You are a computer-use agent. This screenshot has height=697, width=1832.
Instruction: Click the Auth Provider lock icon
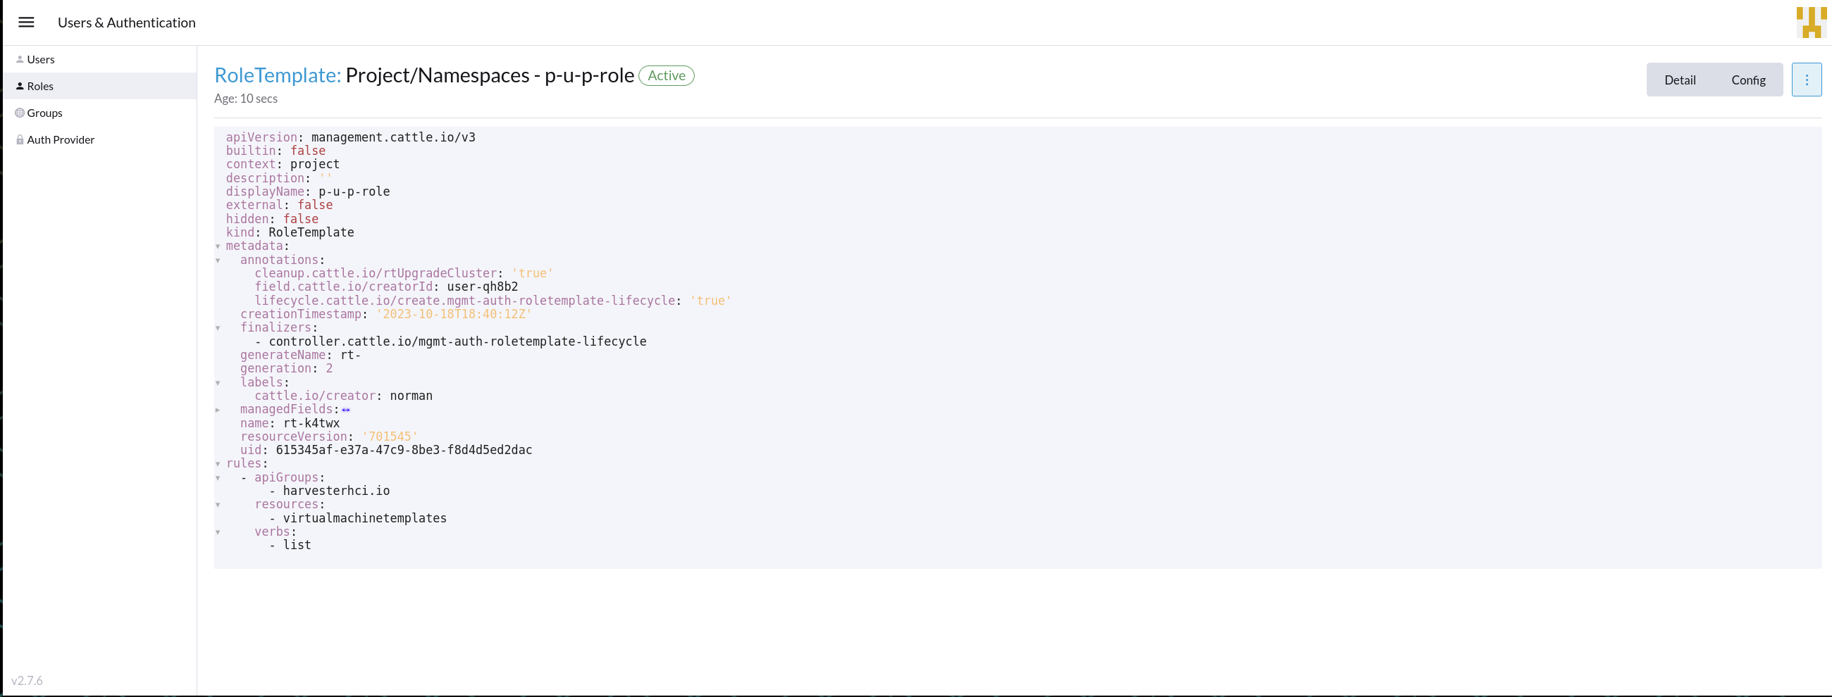(x=20, y=139)
